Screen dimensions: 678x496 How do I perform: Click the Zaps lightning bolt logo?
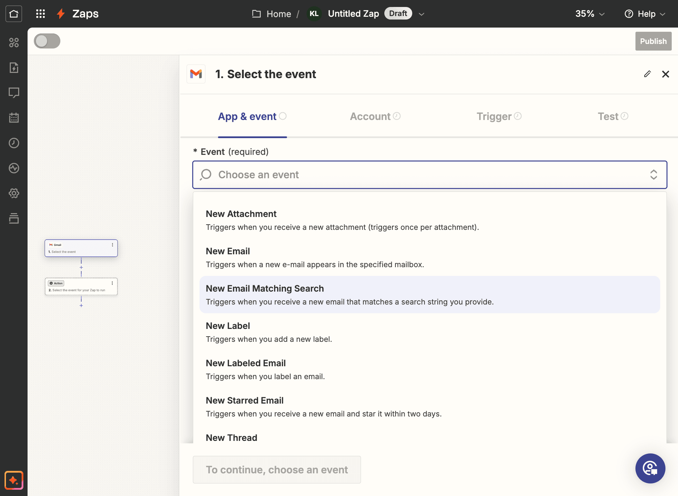pos(61,14)
